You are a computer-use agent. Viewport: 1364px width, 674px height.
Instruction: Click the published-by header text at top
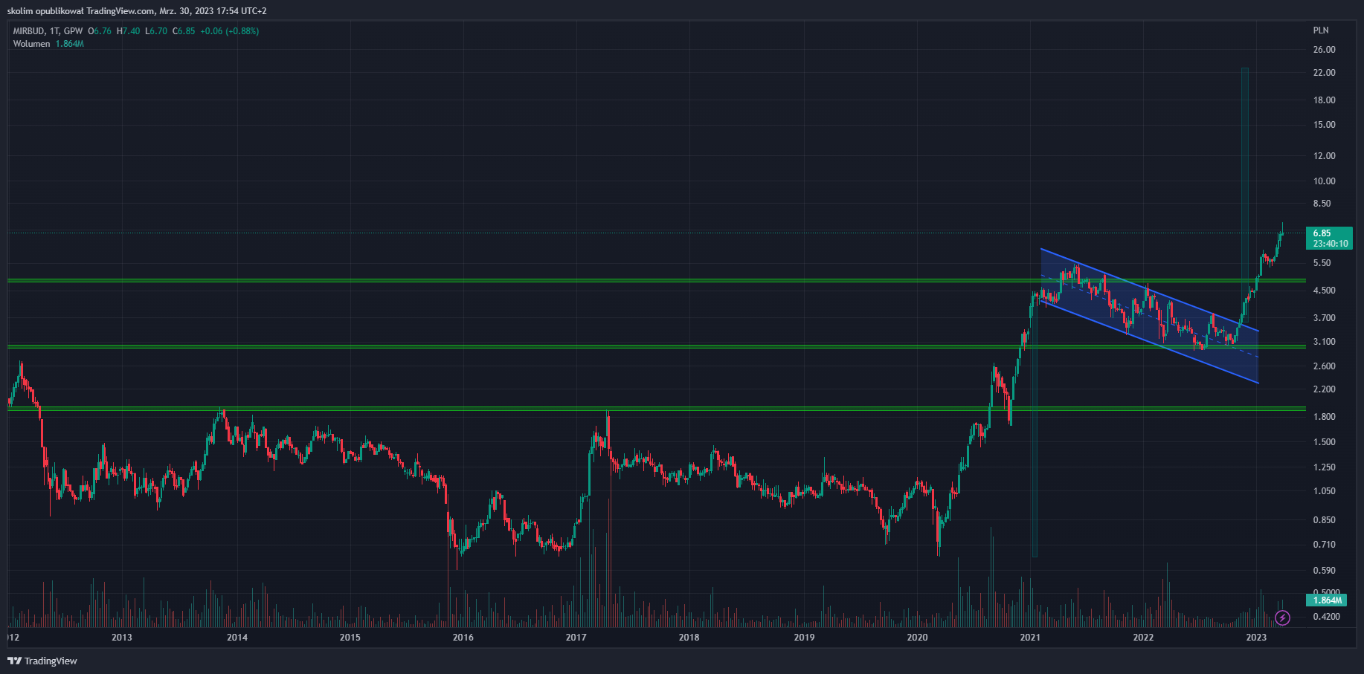coord(137,11)
